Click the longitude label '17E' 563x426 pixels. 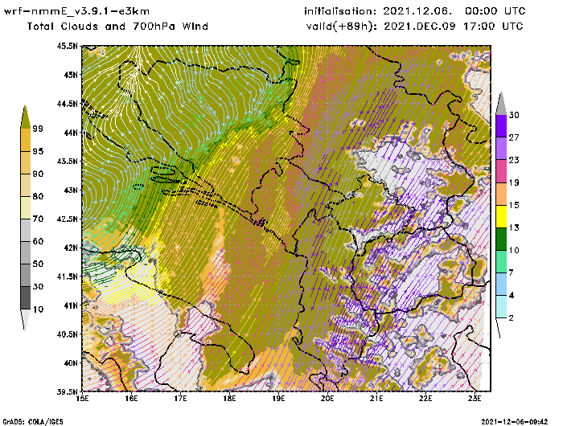coord(180,399)
